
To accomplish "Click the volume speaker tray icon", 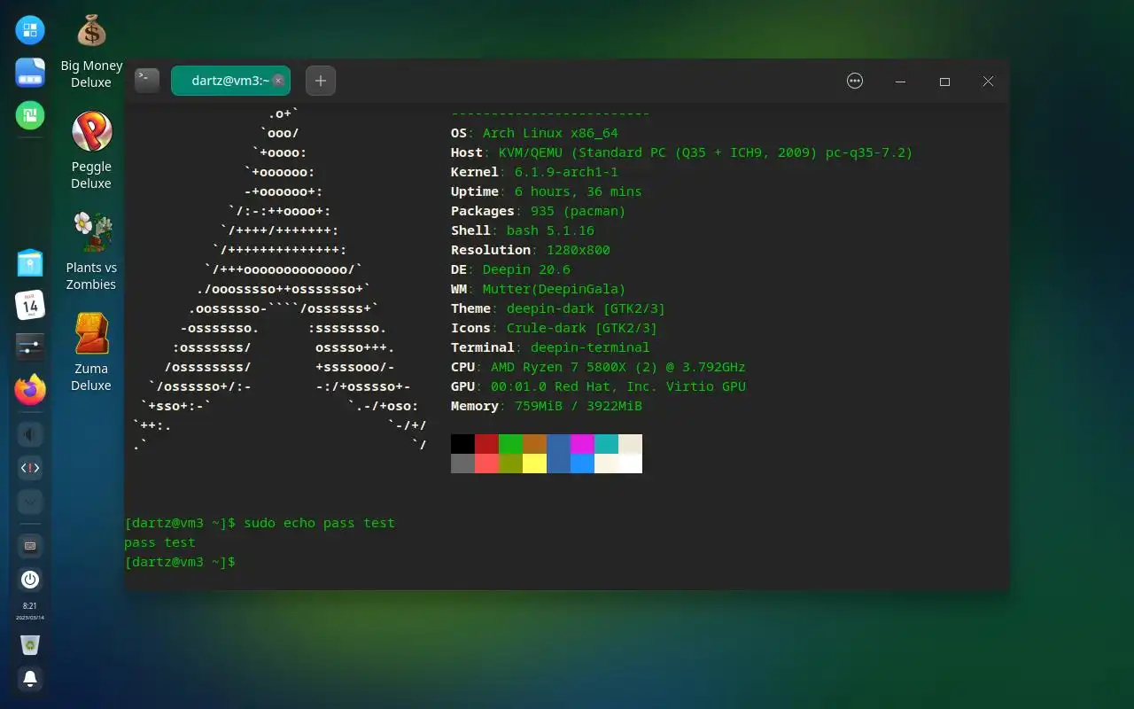I will point(30,434).
